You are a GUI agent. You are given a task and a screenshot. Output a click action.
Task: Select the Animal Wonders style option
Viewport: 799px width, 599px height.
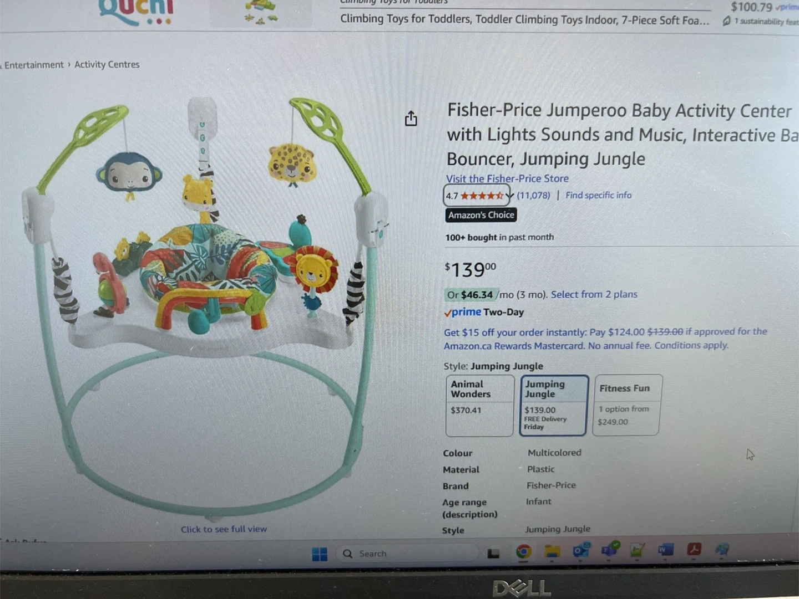[480, 406]
